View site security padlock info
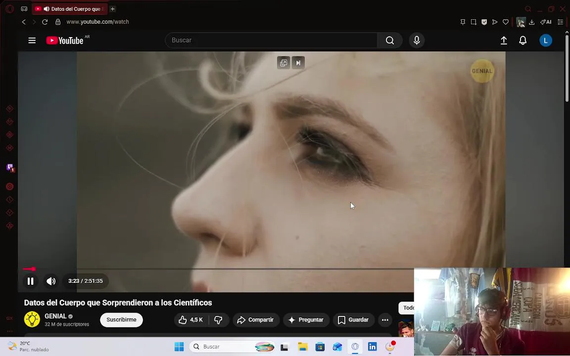The image size is (570, 356). pos(58,22)
